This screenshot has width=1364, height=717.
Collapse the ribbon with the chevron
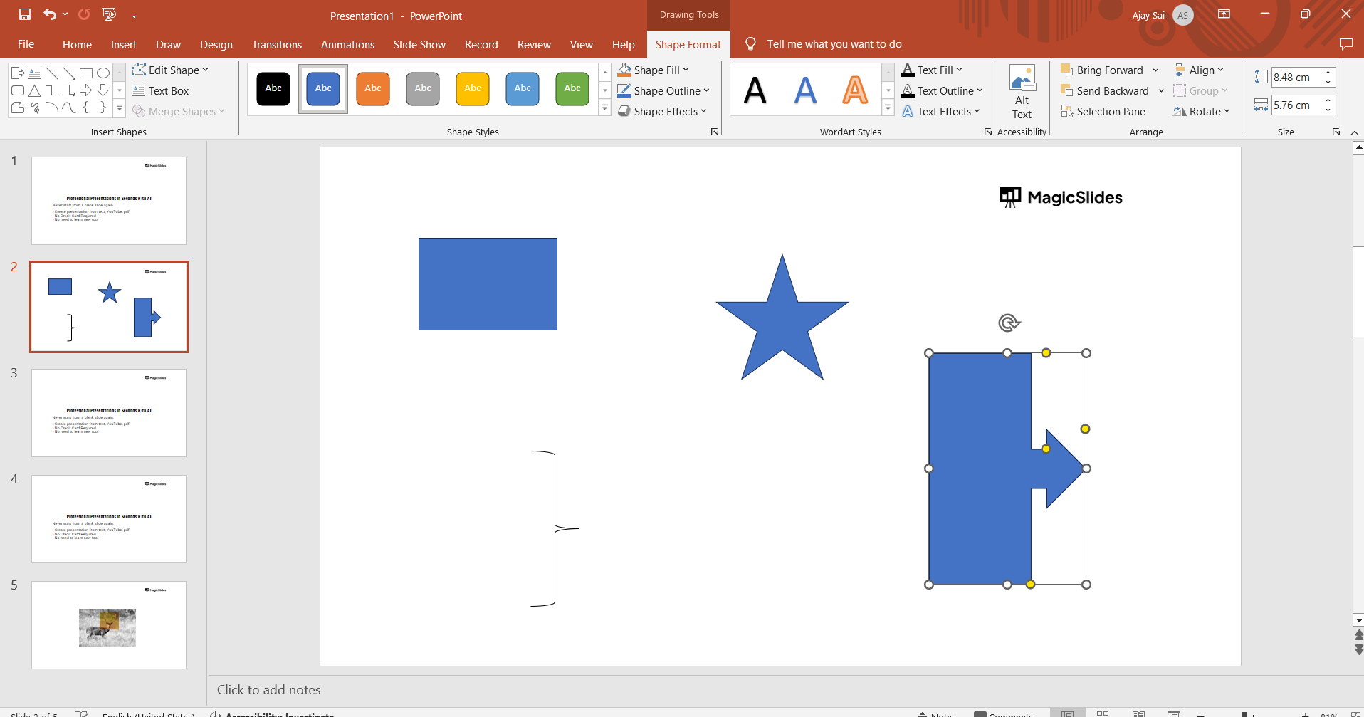coord(1354,133)
